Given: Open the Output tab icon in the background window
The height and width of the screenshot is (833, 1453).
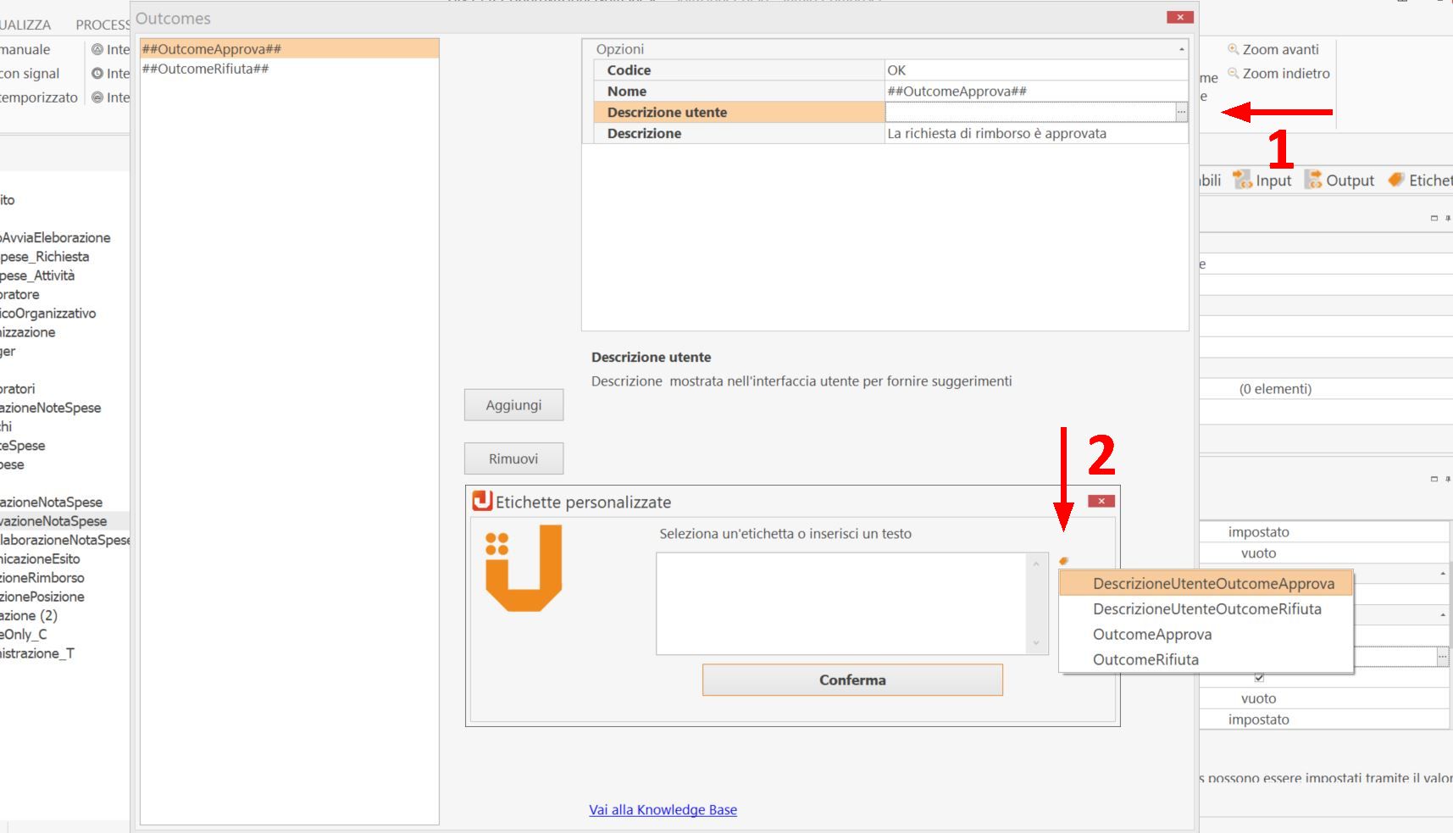Looking at the screenshot, I should 1313,180.
